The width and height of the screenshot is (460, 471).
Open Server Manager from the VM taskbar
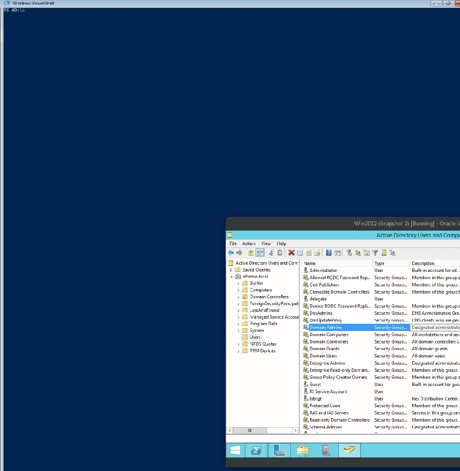[279, 450]
